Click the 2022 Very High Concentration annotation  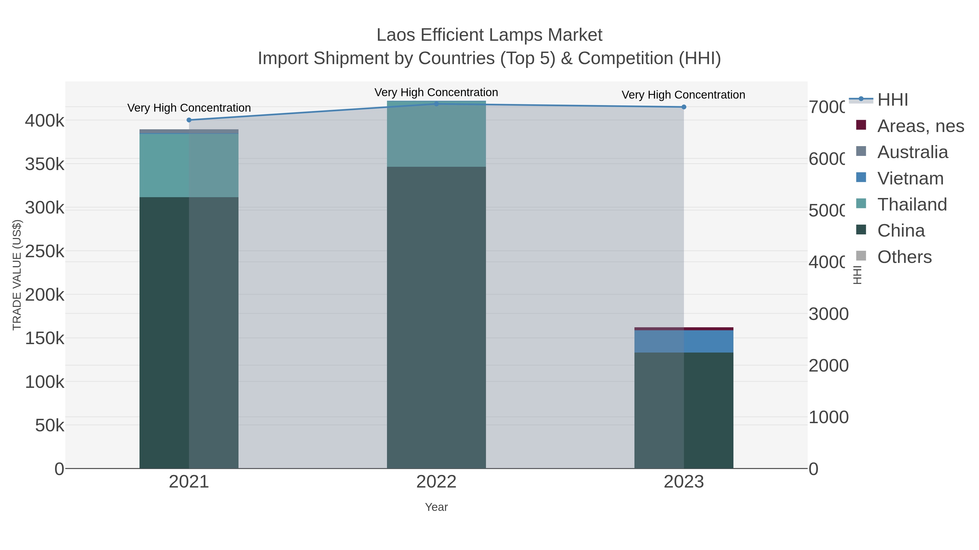436,92
